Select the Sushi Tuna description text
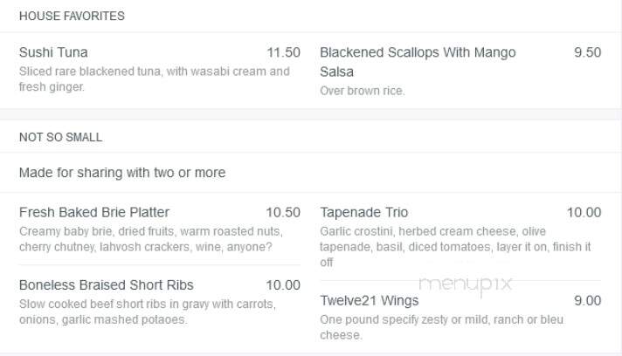This screenshot has height=356, width=622. click(x=155, y=79)
